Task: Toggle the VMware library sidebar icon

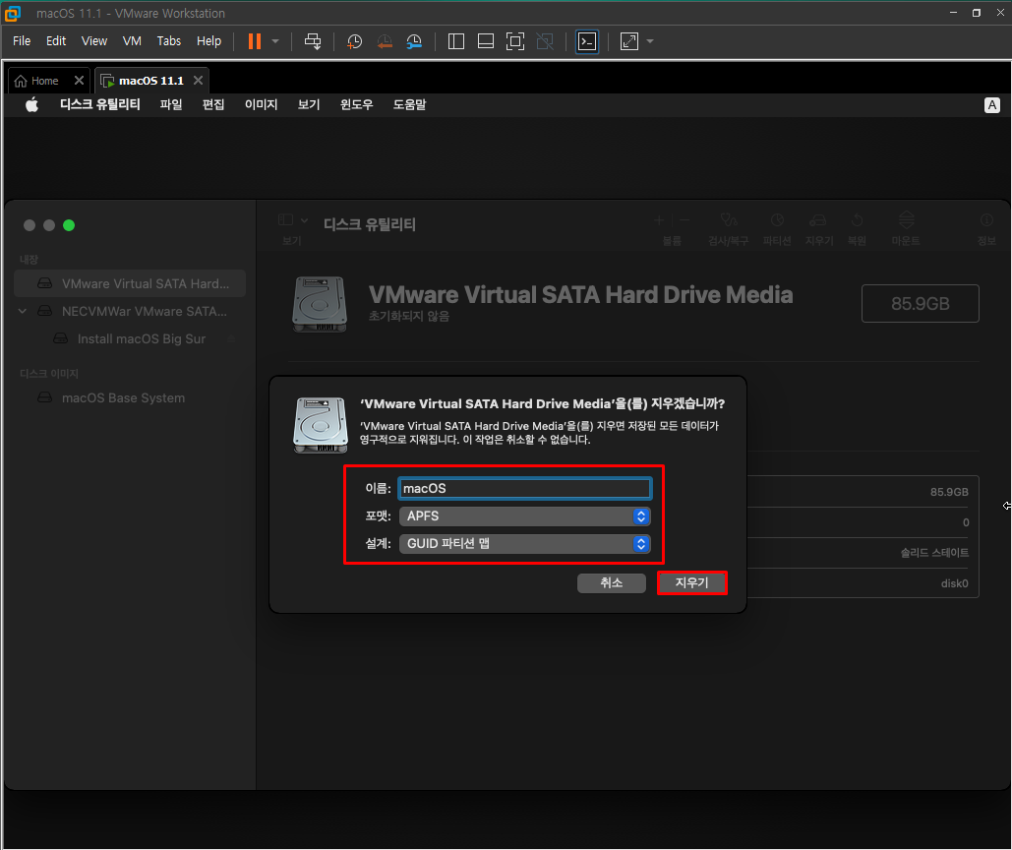Action: tap(456, 41)
